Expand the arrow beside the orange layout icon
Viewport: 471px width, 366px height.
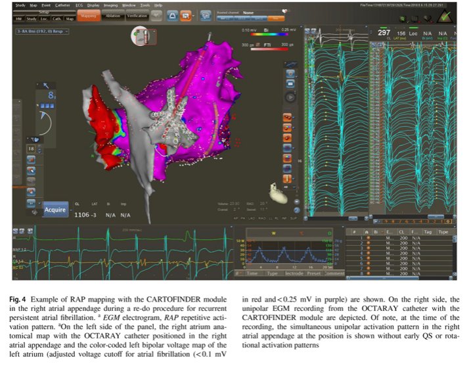(193, 16)
